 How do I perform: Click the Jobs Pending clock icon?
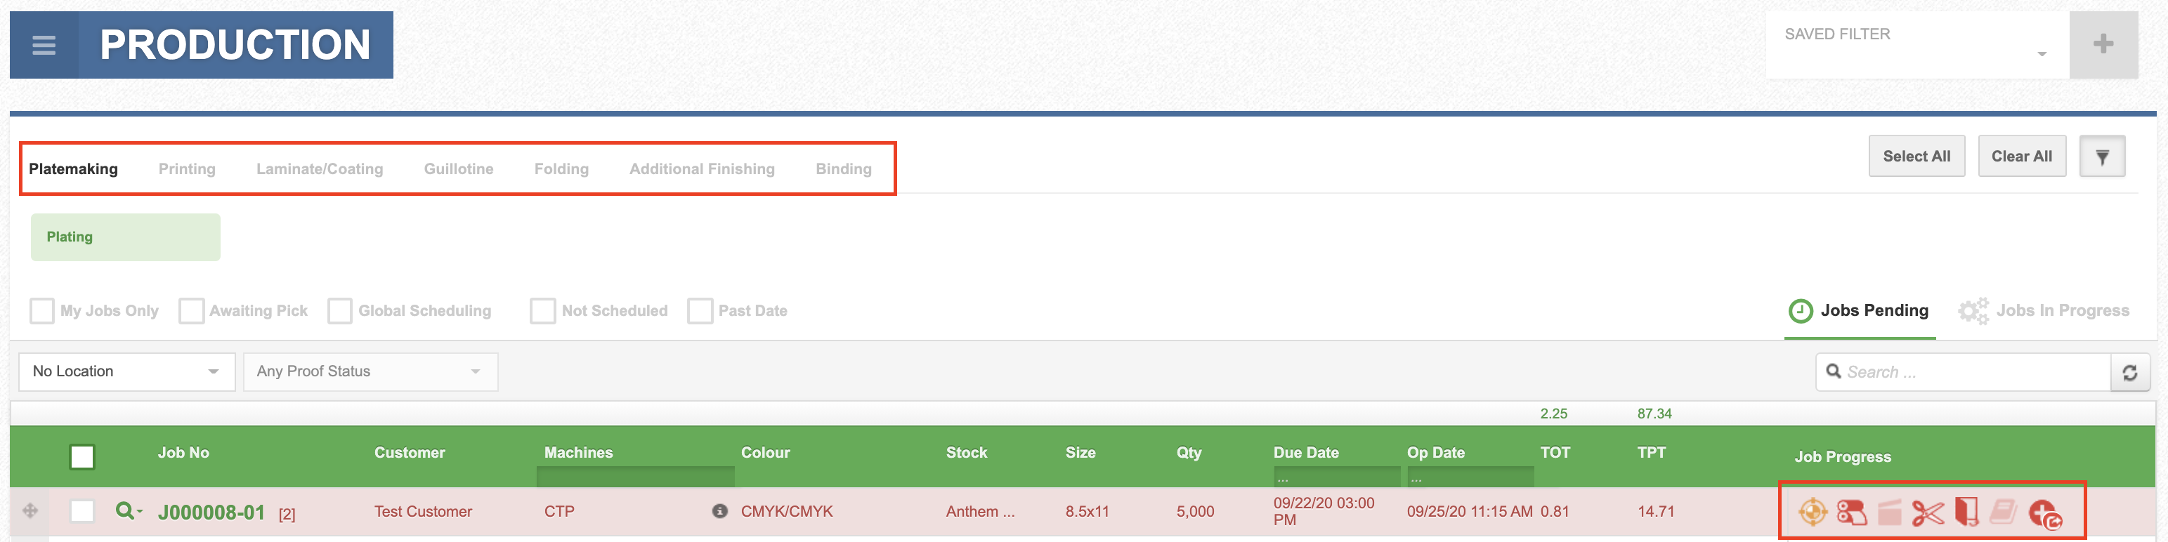[1799, 310]
